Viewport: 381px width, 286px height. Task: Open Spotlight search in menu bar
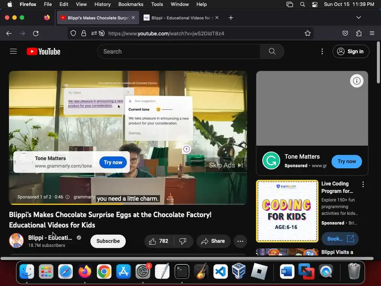click(302, 4)
